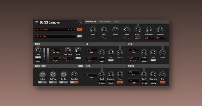
Task: Click the Bits Red. knob
Action: pyautogui.click(x=42, y=74)
